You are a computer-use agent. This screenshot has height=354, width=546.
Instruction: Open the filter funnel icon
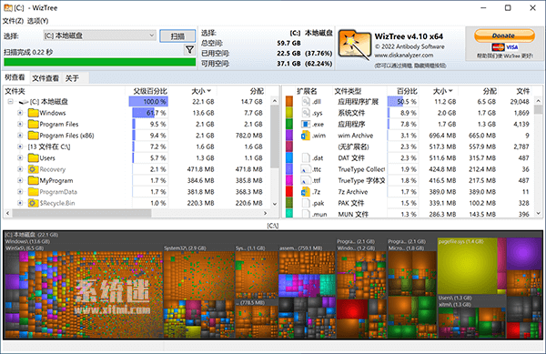click(x=189, y=50)
